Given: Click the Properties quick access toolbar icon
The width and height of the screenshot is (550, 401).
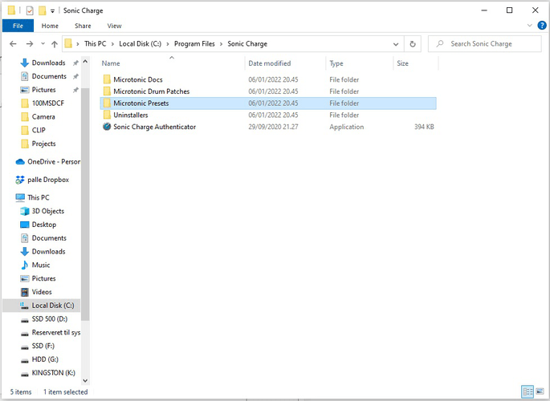Looking at the screenshot, I should tap(30, 11).
